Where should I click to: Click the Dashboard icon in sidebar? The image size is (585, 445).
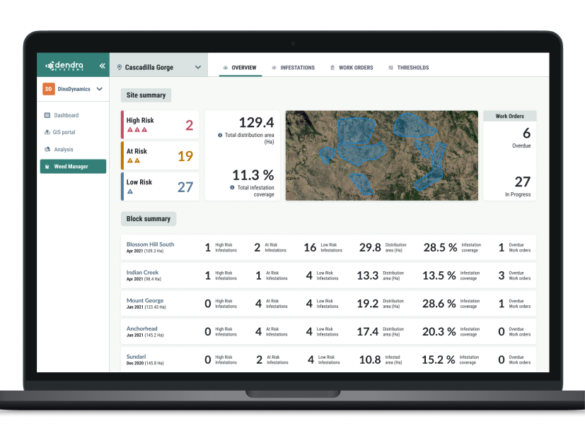point(47,115)
